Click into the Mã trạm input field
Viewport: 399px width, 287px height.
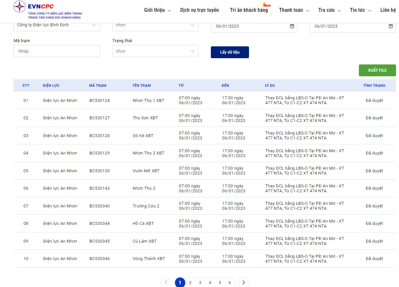click(57, 51)
